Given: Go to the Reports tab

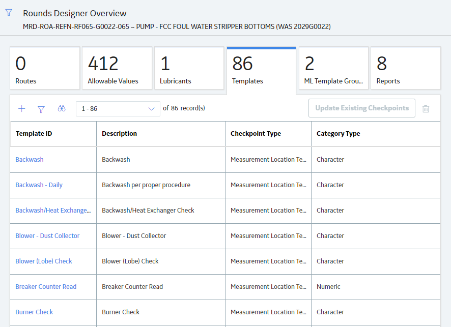Looking at the screenshot, I should 406,68.
